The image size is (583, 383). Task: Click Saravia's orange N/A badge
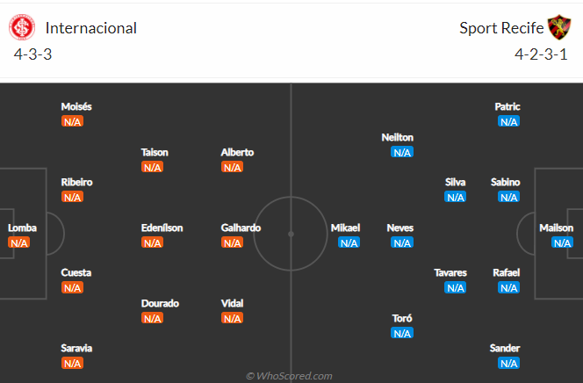(x=73, y=364)
